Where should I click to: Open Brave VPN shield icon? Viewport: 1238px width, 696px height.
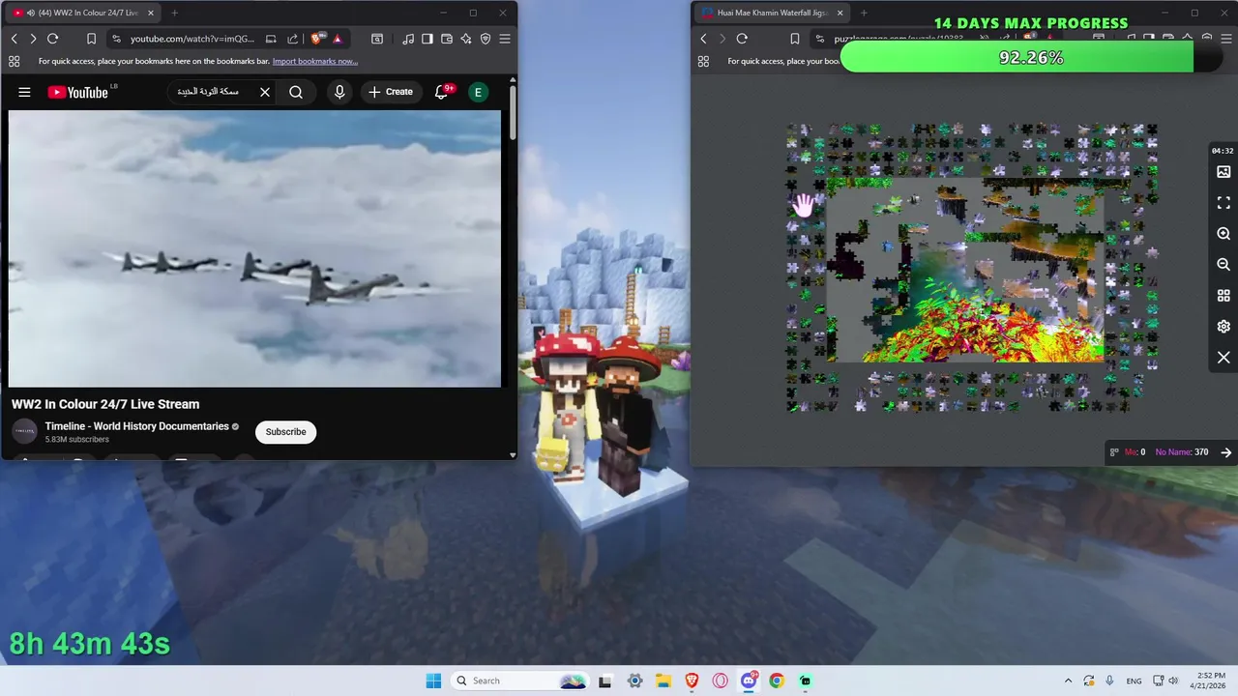tap(486, 39)
